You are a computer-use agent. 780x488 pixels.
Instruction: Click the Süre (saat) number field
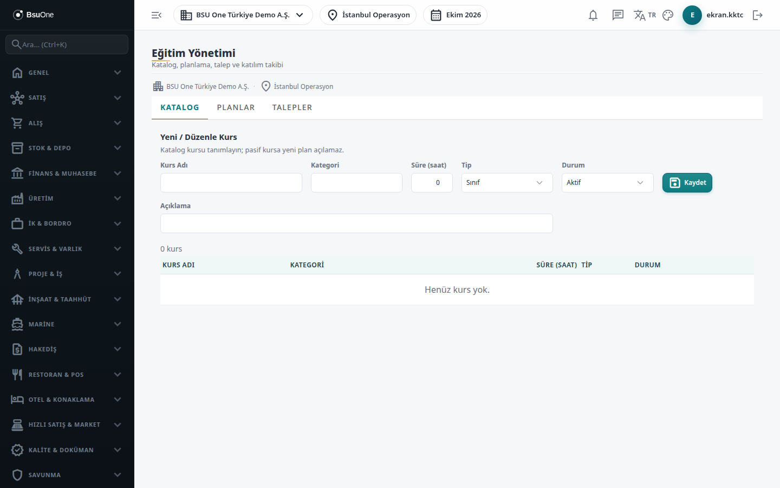click(x=432, y=183)
